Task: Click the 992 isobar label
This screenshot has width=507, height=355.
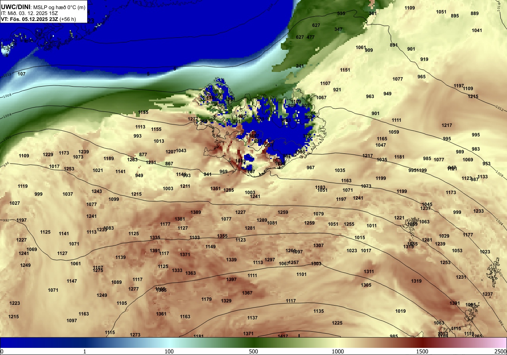Action: [6, 220]
